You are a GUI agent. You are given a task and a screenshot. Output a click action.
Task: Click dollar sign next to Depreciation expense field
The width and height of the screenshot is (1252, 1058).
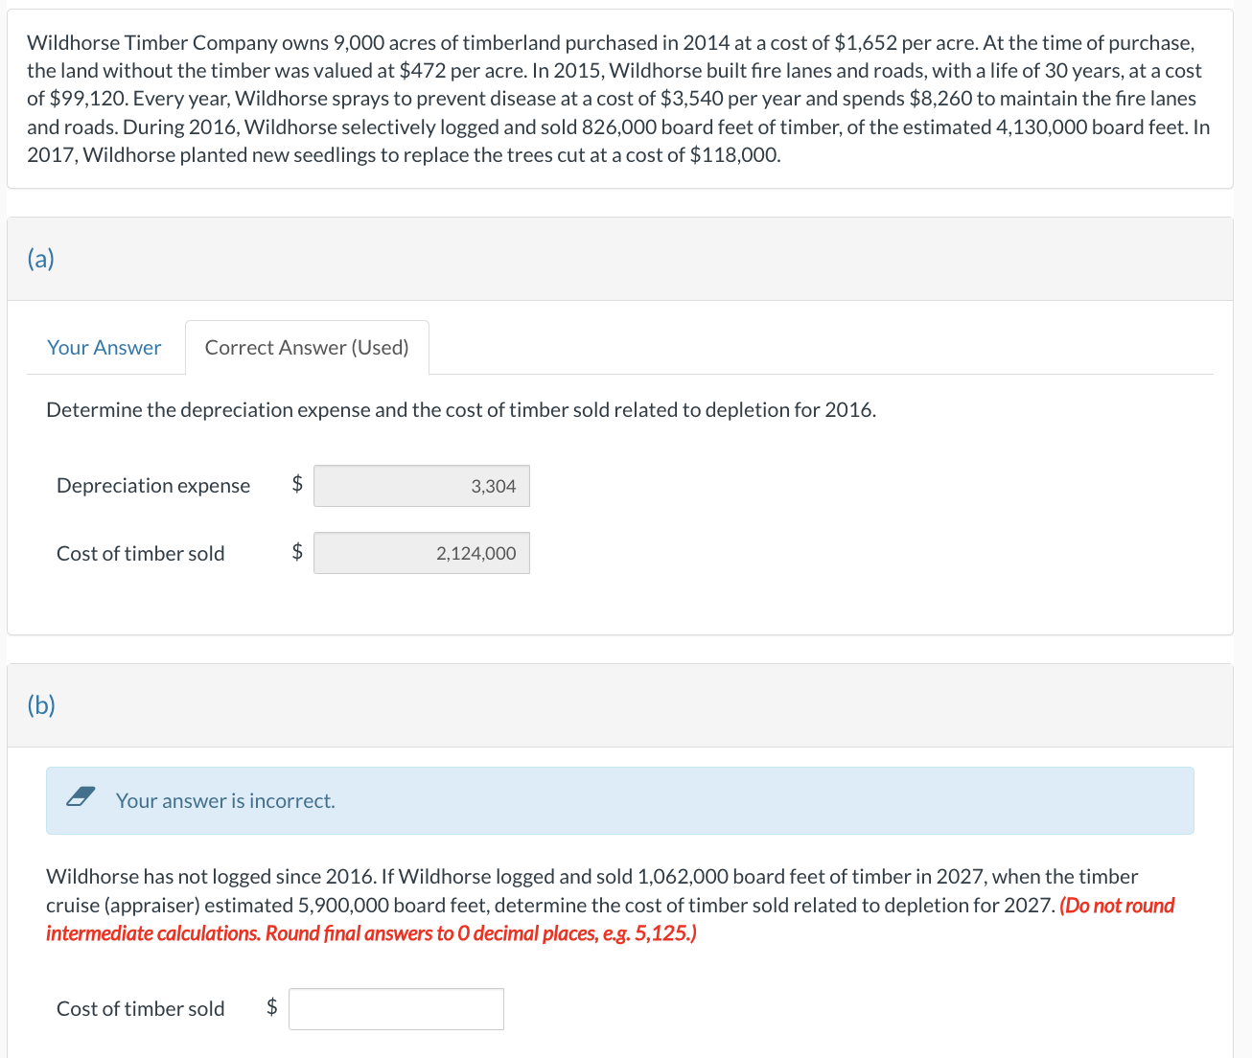pyautogui.click(x=297, y=484)
